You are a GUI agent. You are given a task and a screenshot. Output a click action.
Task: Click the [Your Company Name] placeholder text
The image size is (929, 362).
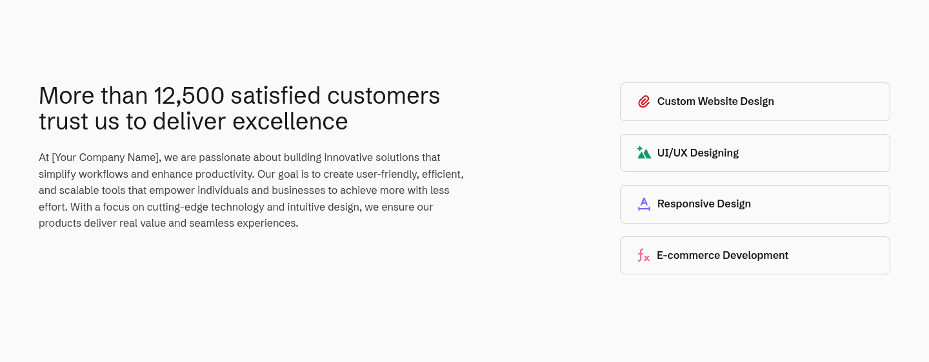click(106, 158)
